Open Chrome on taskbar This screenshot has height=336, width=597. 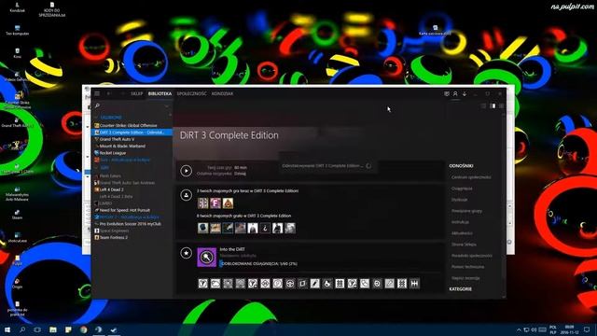click(x=84, y=329)
